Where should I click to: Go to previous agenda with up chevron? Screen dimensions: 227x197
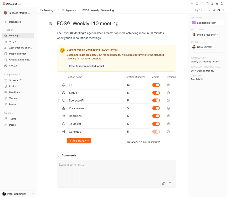point(205,10)
